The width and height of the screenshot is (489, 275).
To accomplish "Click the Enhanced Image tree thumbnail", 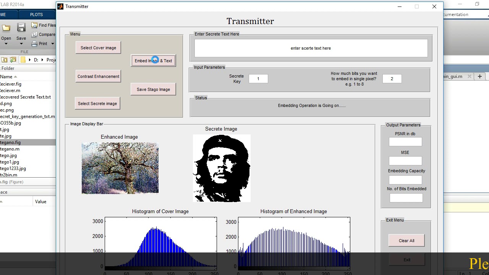I will (120, 168).
